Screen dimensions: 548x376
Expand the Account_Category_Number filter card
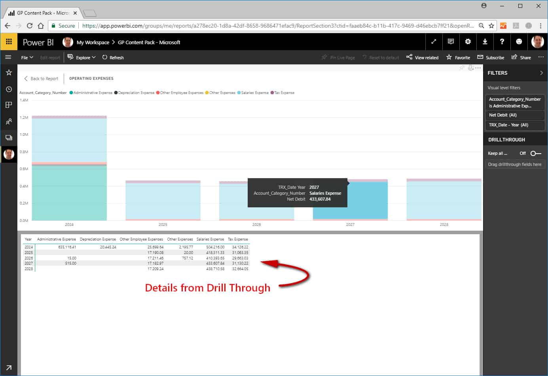click(x=515, y=103)
